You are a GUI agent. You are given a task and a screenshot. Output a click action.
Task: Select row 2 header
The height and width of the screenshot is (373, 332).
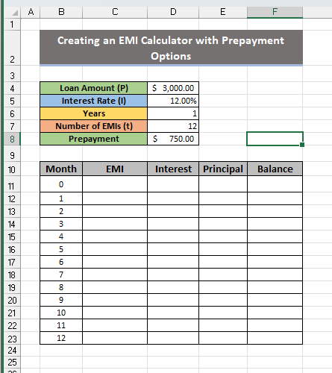12,48
